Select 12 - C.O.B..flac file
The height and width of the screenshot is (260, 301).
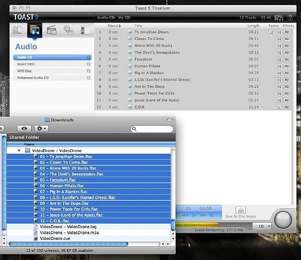88,221
